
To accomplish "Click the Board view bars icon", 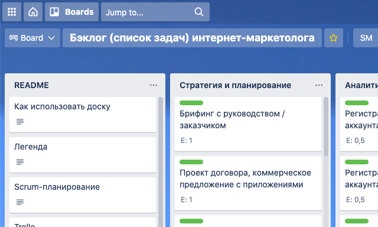I will click(14, 38).
